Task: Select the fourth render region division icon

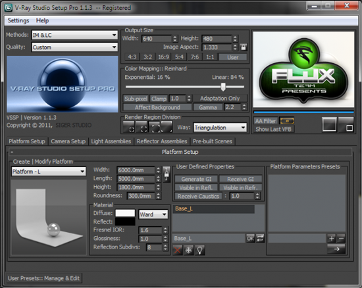Action: point(167,127)
